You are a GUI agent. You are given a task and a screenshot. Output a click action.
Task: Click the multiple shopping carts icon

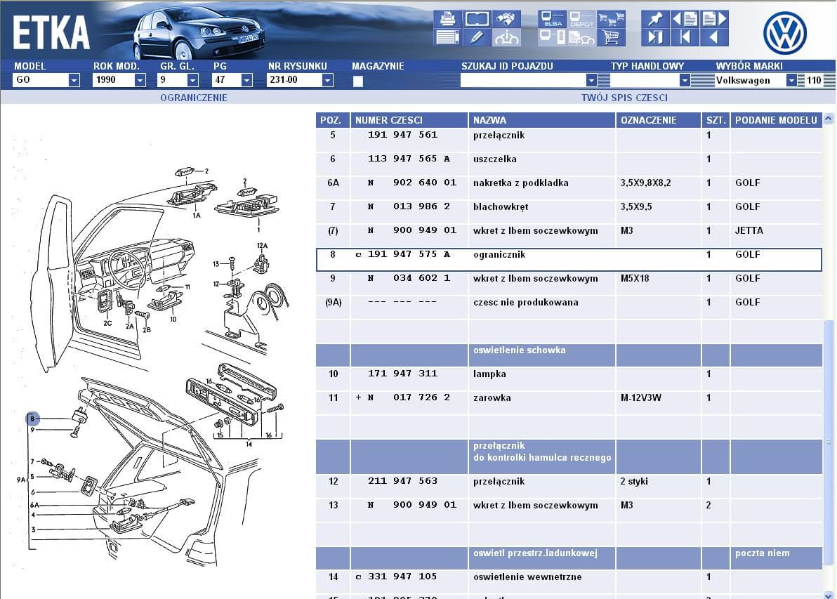pyautogui.click(x=611, y=19)
